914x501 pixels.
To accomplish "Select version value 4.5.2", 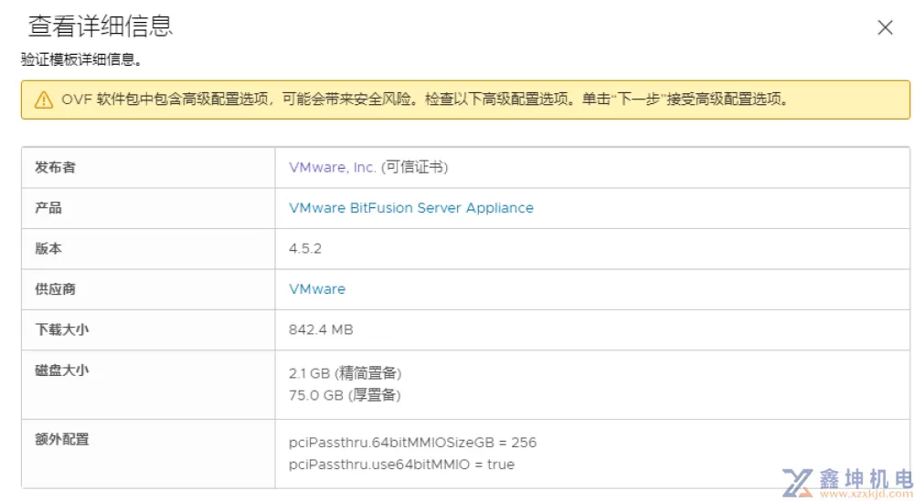I will (305, 249).
